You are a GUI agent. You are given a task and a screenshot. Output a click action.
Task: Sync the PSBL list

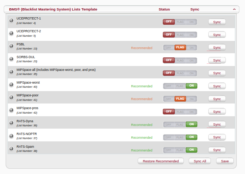click(x=217, y=48)
